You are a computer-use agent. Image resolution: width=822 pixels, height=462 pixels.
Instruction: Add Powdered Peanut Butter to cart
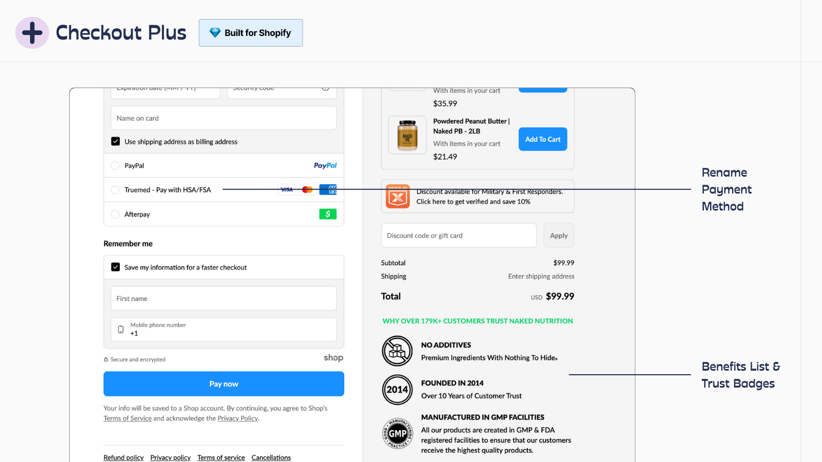click(543, 139)
